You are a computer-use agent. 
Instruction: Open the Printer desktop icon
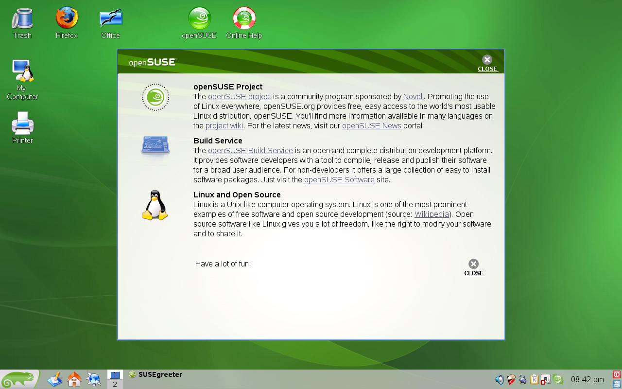(x=22, y=127)
